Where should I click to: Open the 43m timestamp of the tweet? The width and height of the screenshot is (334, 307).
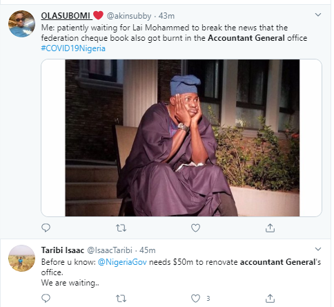[x=166, y=16]
